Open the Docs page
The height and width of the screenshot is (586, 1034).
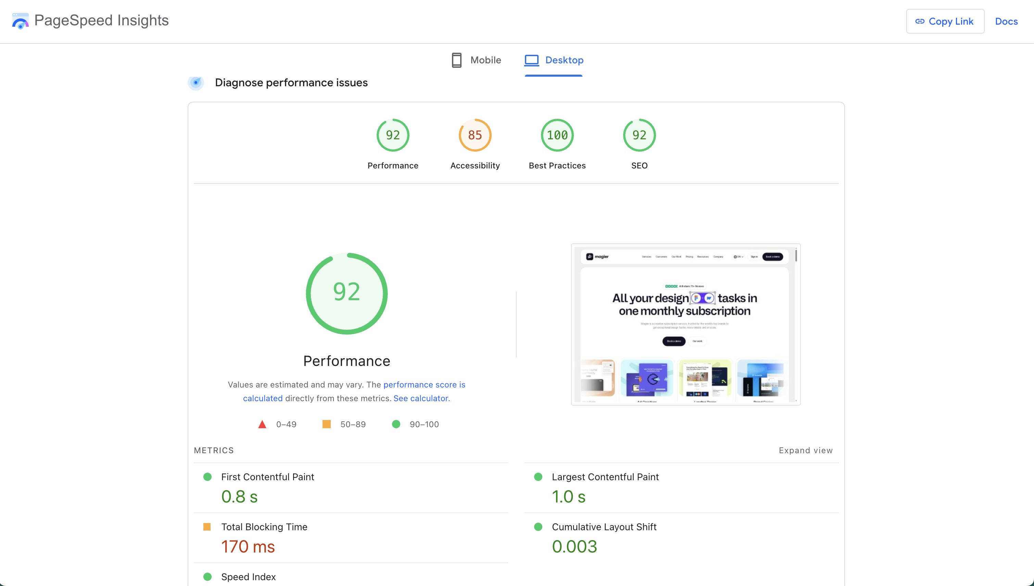coord(1006,21)
